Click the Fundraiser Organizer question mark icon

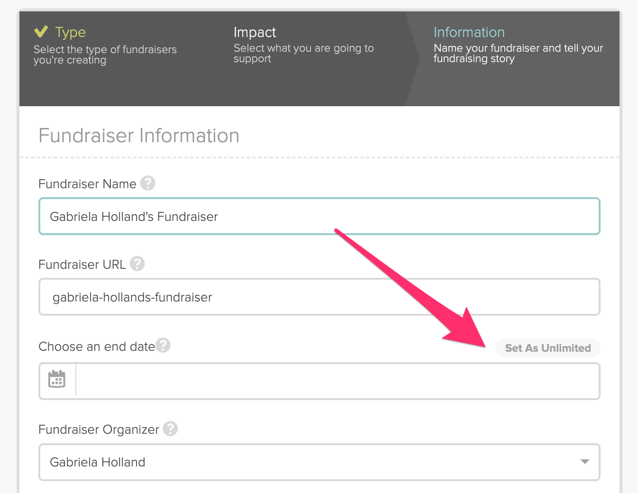pyautogui.click(x=170, y=429)
